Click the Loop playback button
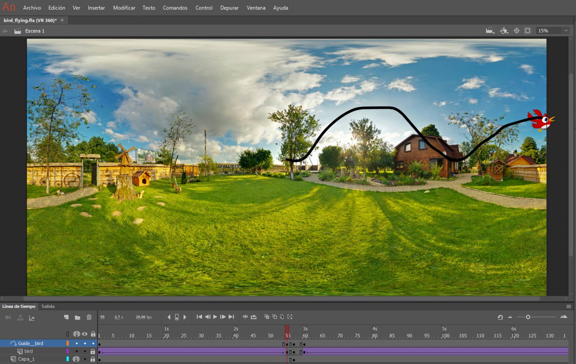 pyautogui.click(x=253, y=317)
